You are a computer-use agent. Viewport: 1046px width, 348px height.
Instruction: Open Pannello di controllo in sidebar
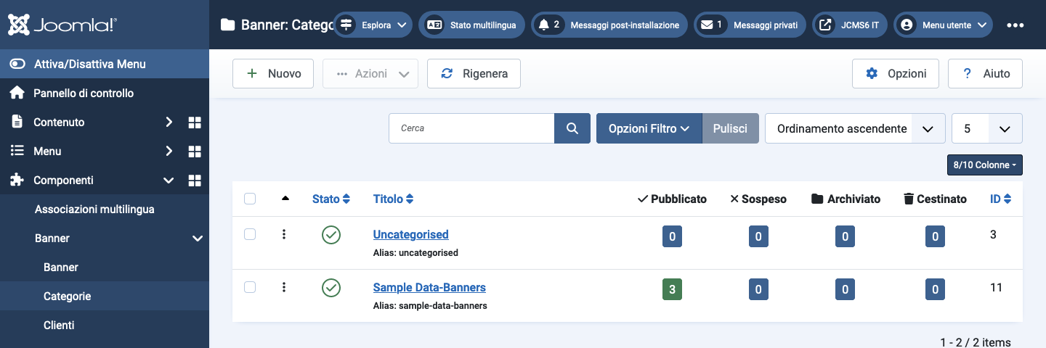click(84, 94)
